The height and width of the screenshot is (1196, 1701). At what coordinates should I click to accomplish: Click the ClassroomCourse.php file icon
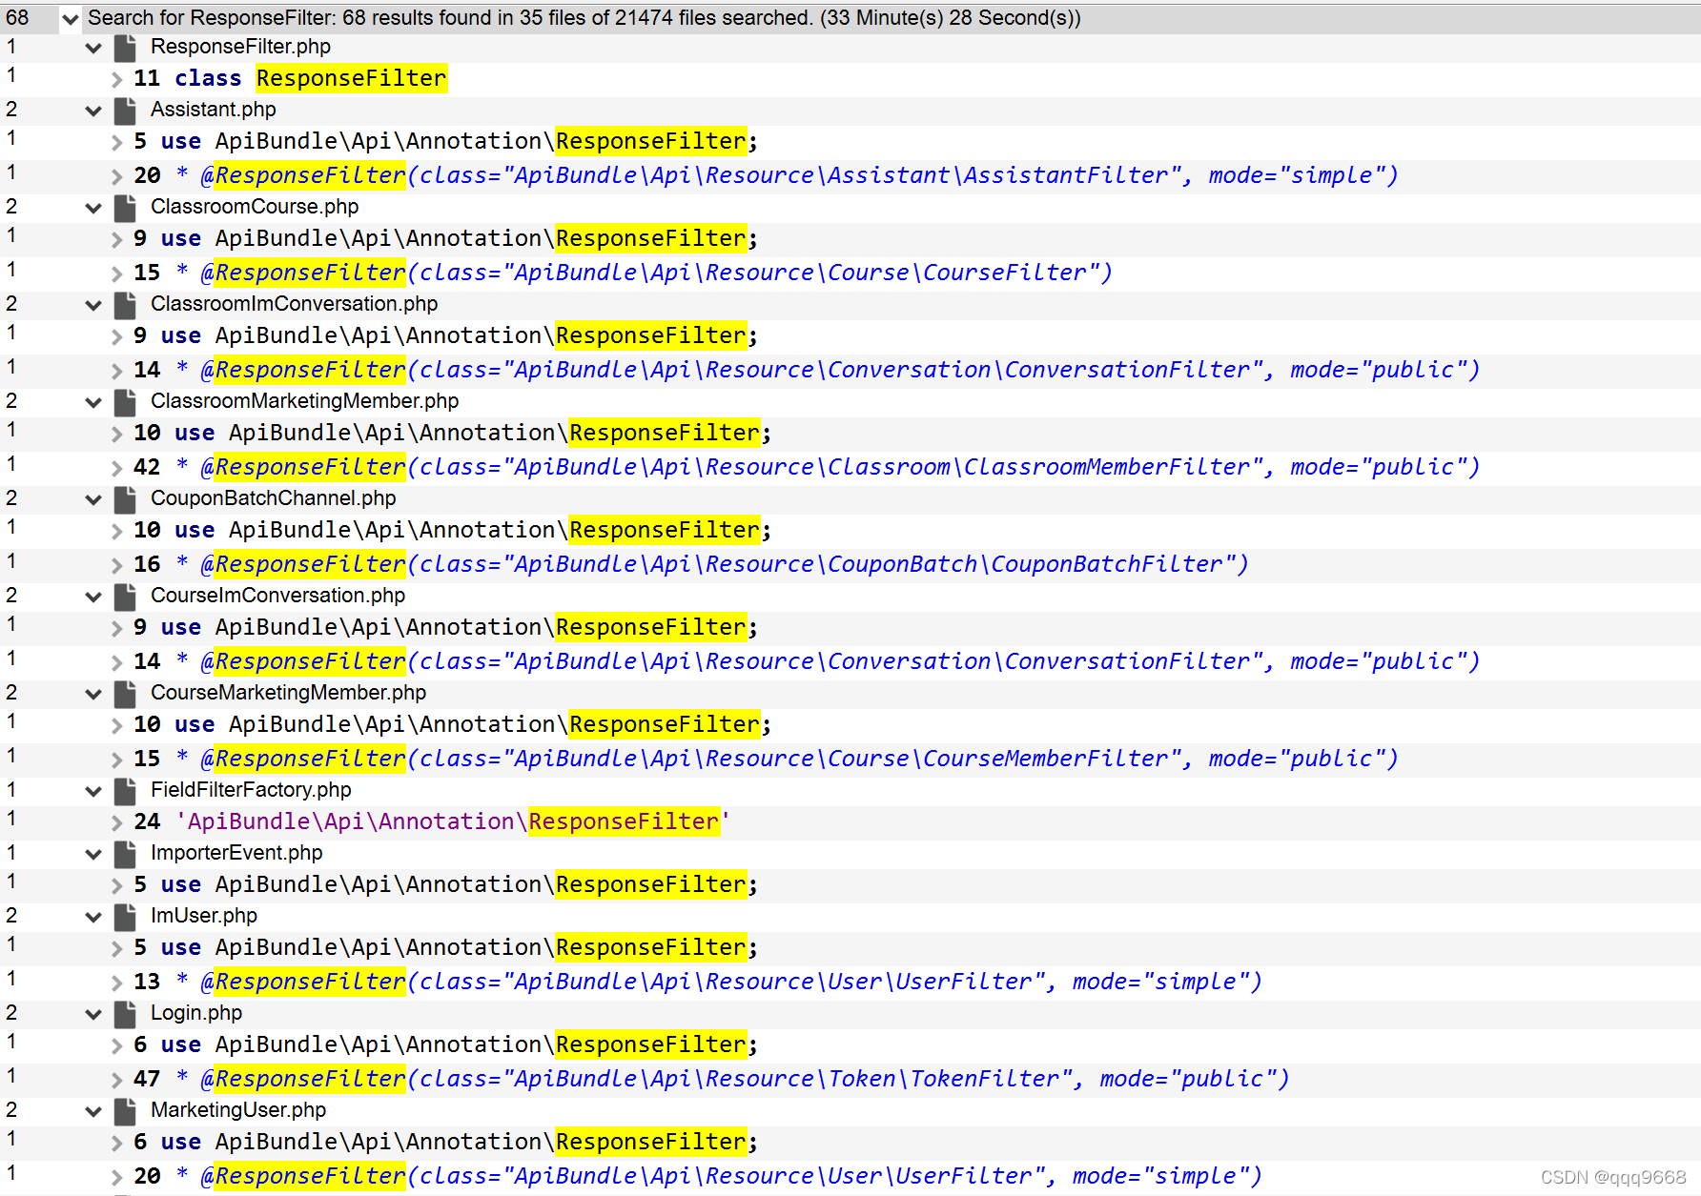pos(125,207)
